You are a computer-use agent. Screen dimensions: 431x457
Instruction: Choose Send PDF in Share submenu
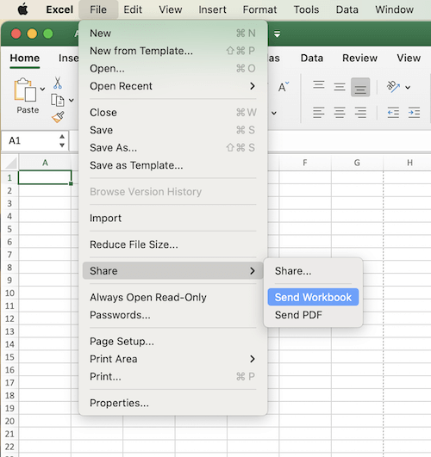[313, 315]
